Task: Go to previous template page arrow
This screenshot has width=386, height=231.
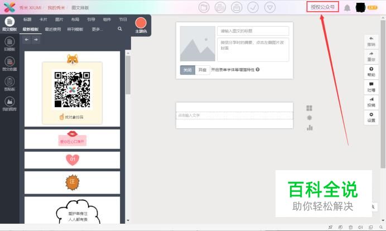Action: pyautogui.click(x=27, y=40)
